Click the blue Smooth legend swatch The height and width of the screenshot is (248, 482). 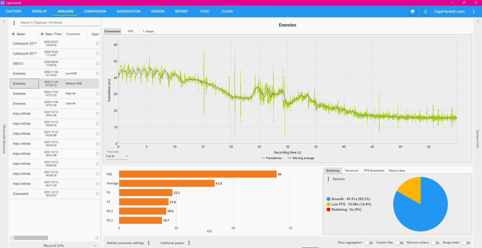coord(328,199)
